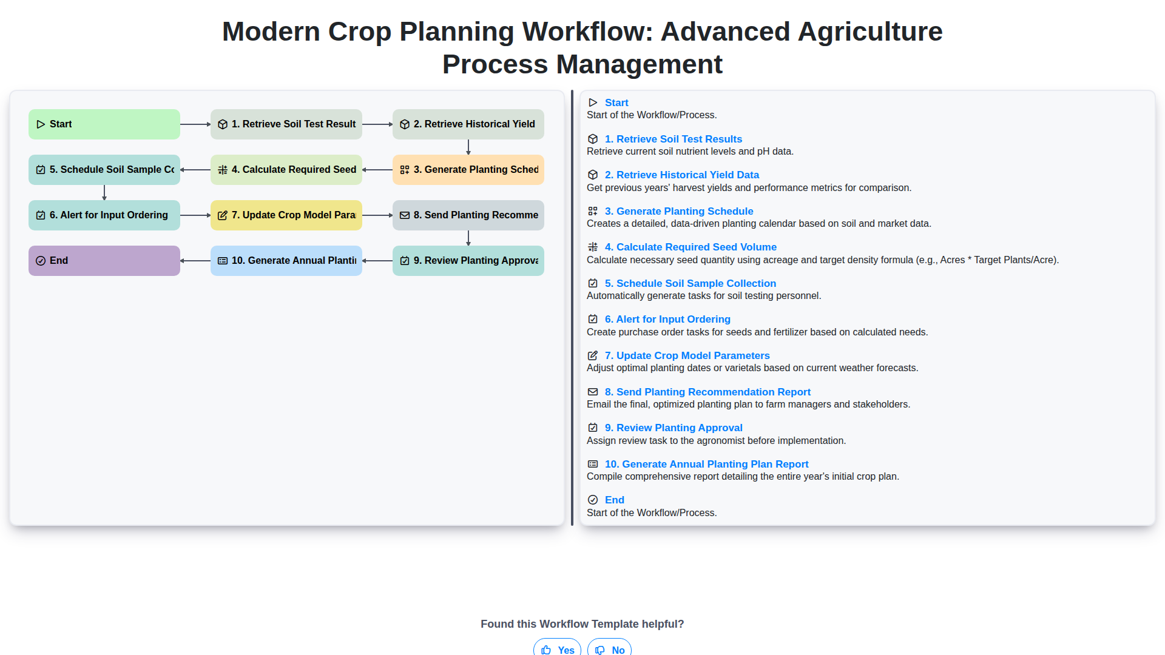Click the vertical divider between the panels
The width and height of the screenshot is (1165, 655).
(x=572, y=308)
